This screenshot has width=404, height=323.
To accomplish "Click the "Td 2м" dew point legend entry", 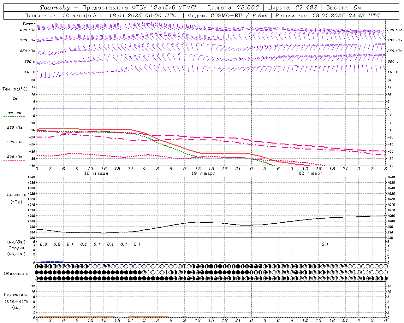I will [x=15, y=113].
